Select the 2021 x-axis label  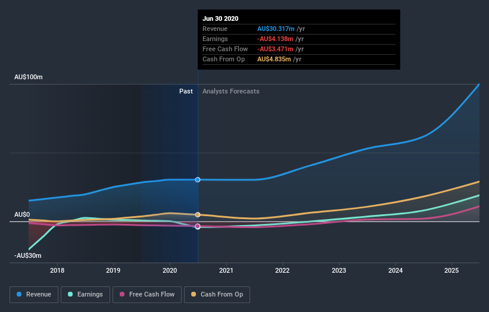pyautogui.click(x=226, y=270)
